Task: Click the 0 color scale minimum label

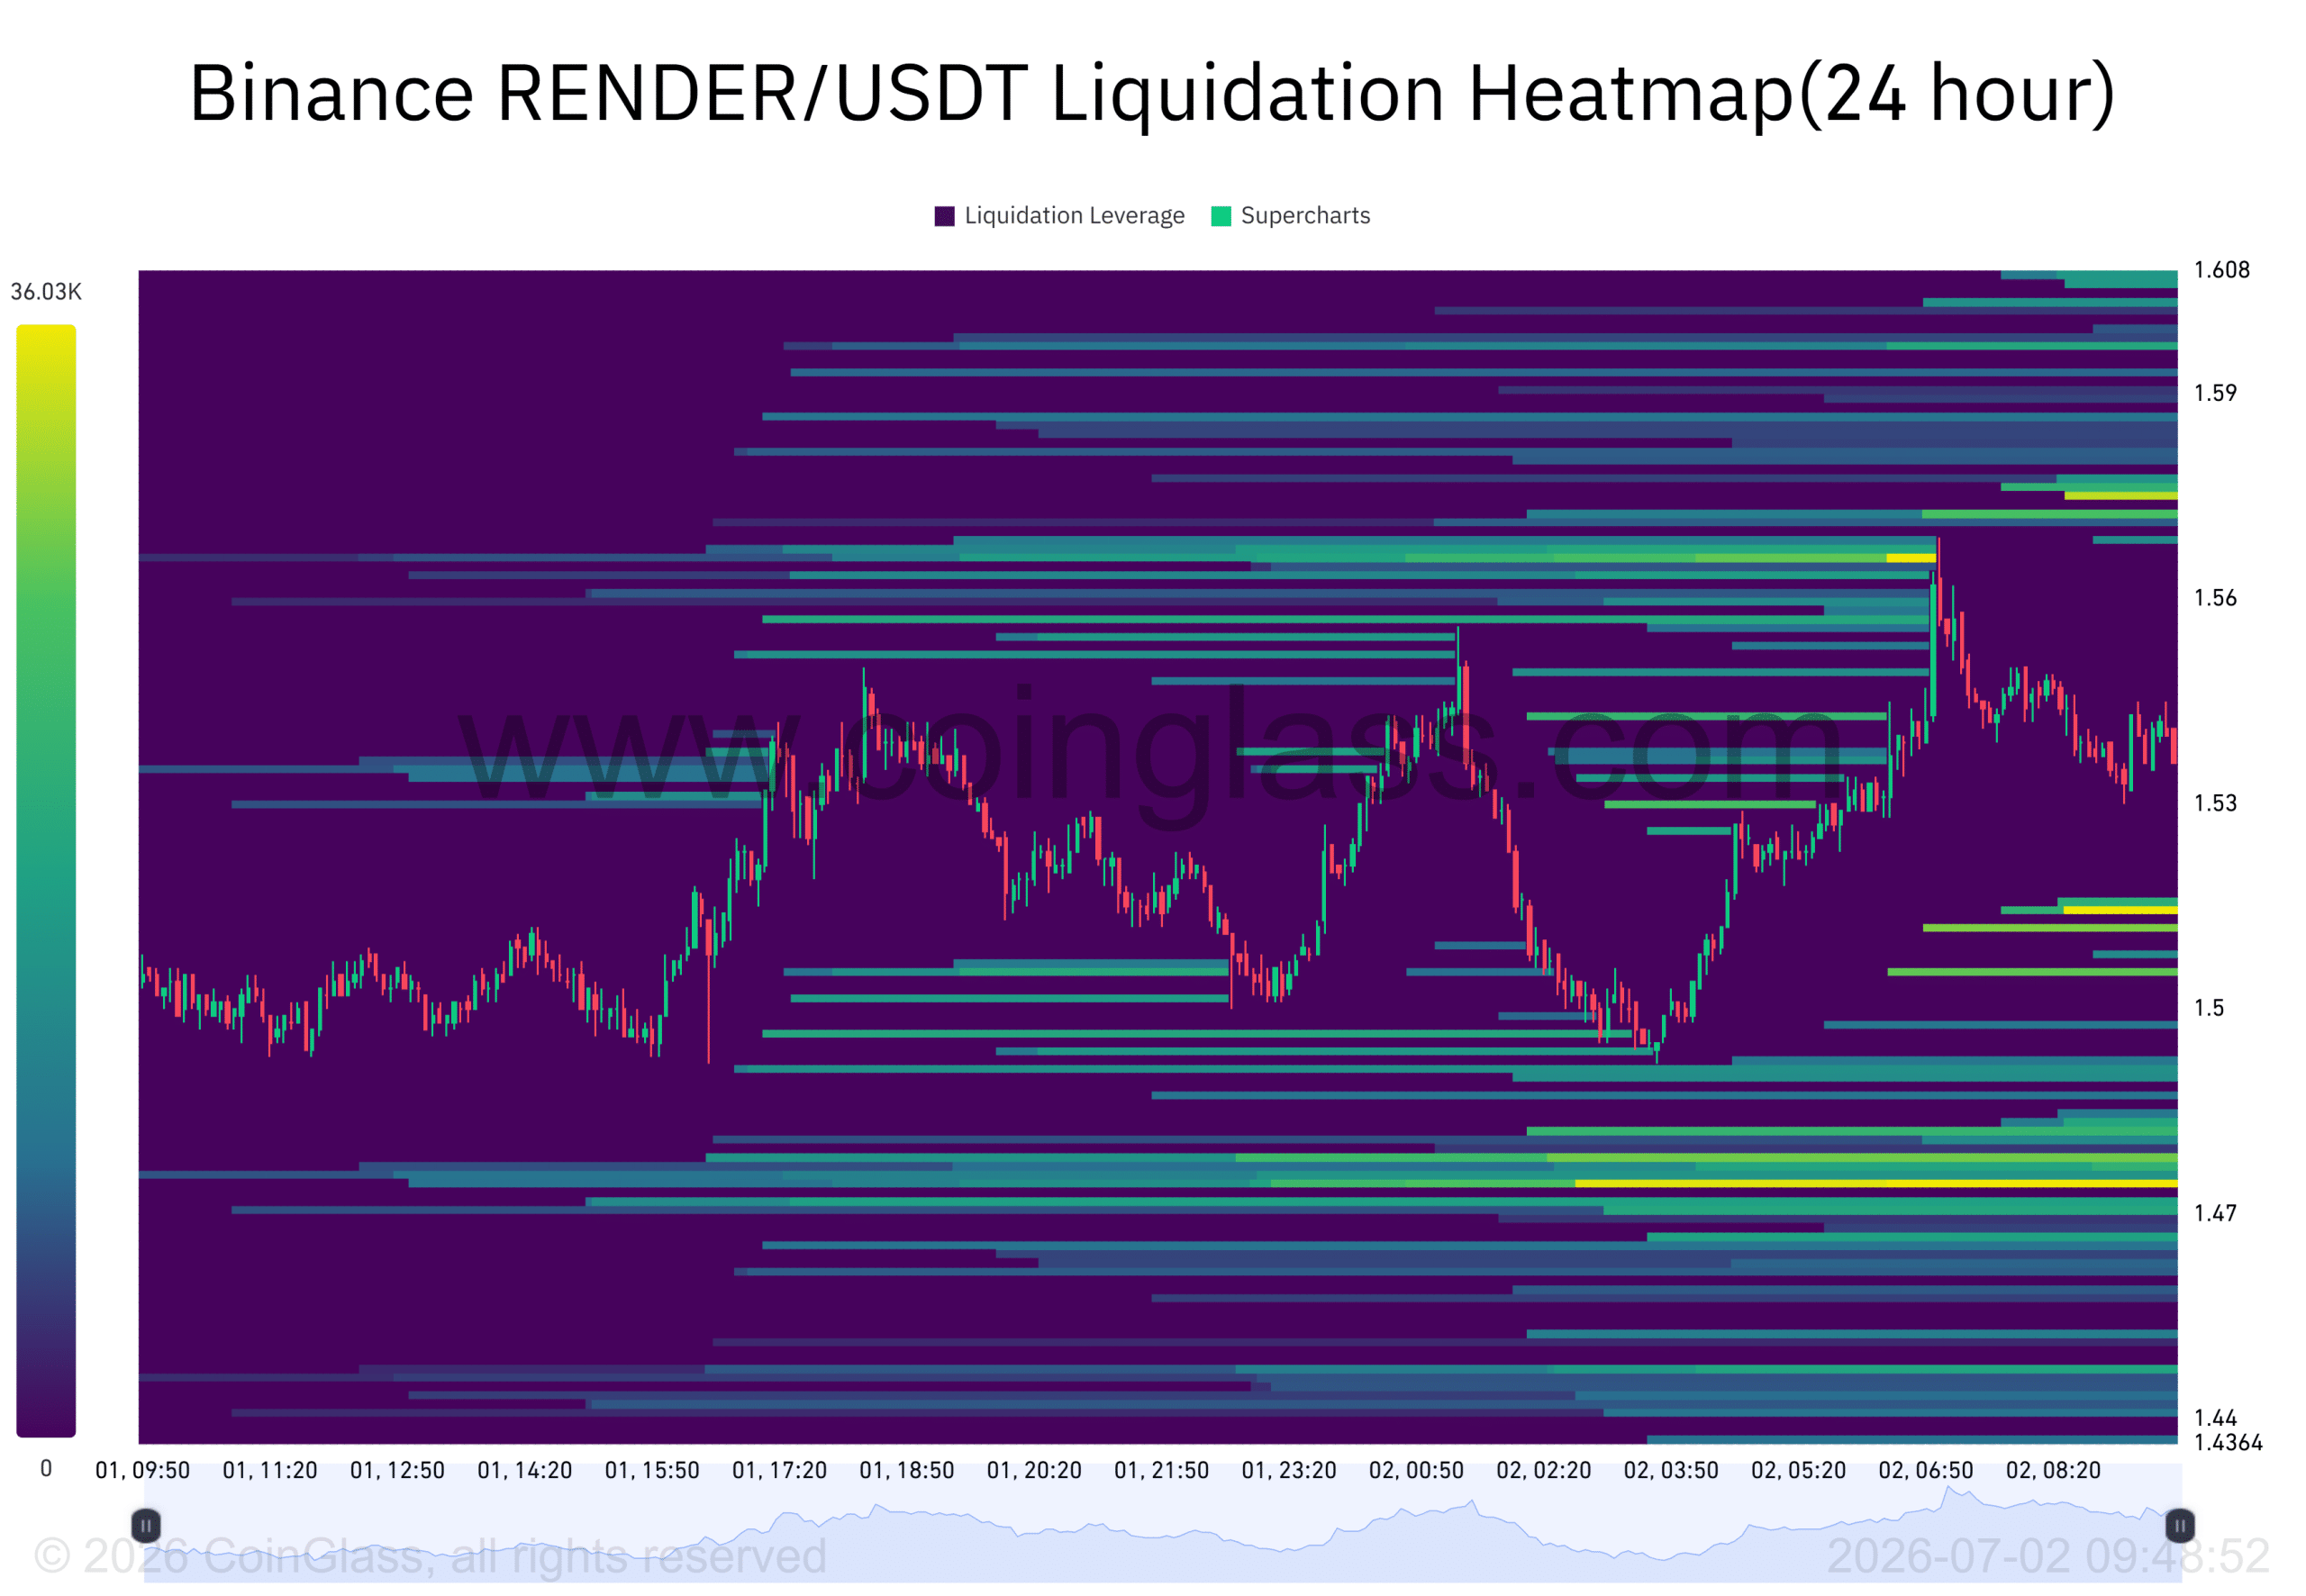Action: coord(46,1468)
